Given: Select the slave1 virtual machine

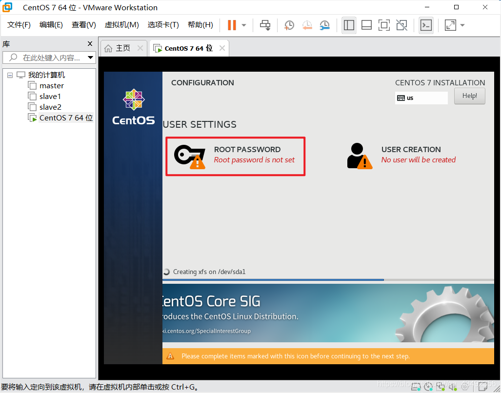Looking at the screenshot, I should pyautogui.click(x=50, y=97).
